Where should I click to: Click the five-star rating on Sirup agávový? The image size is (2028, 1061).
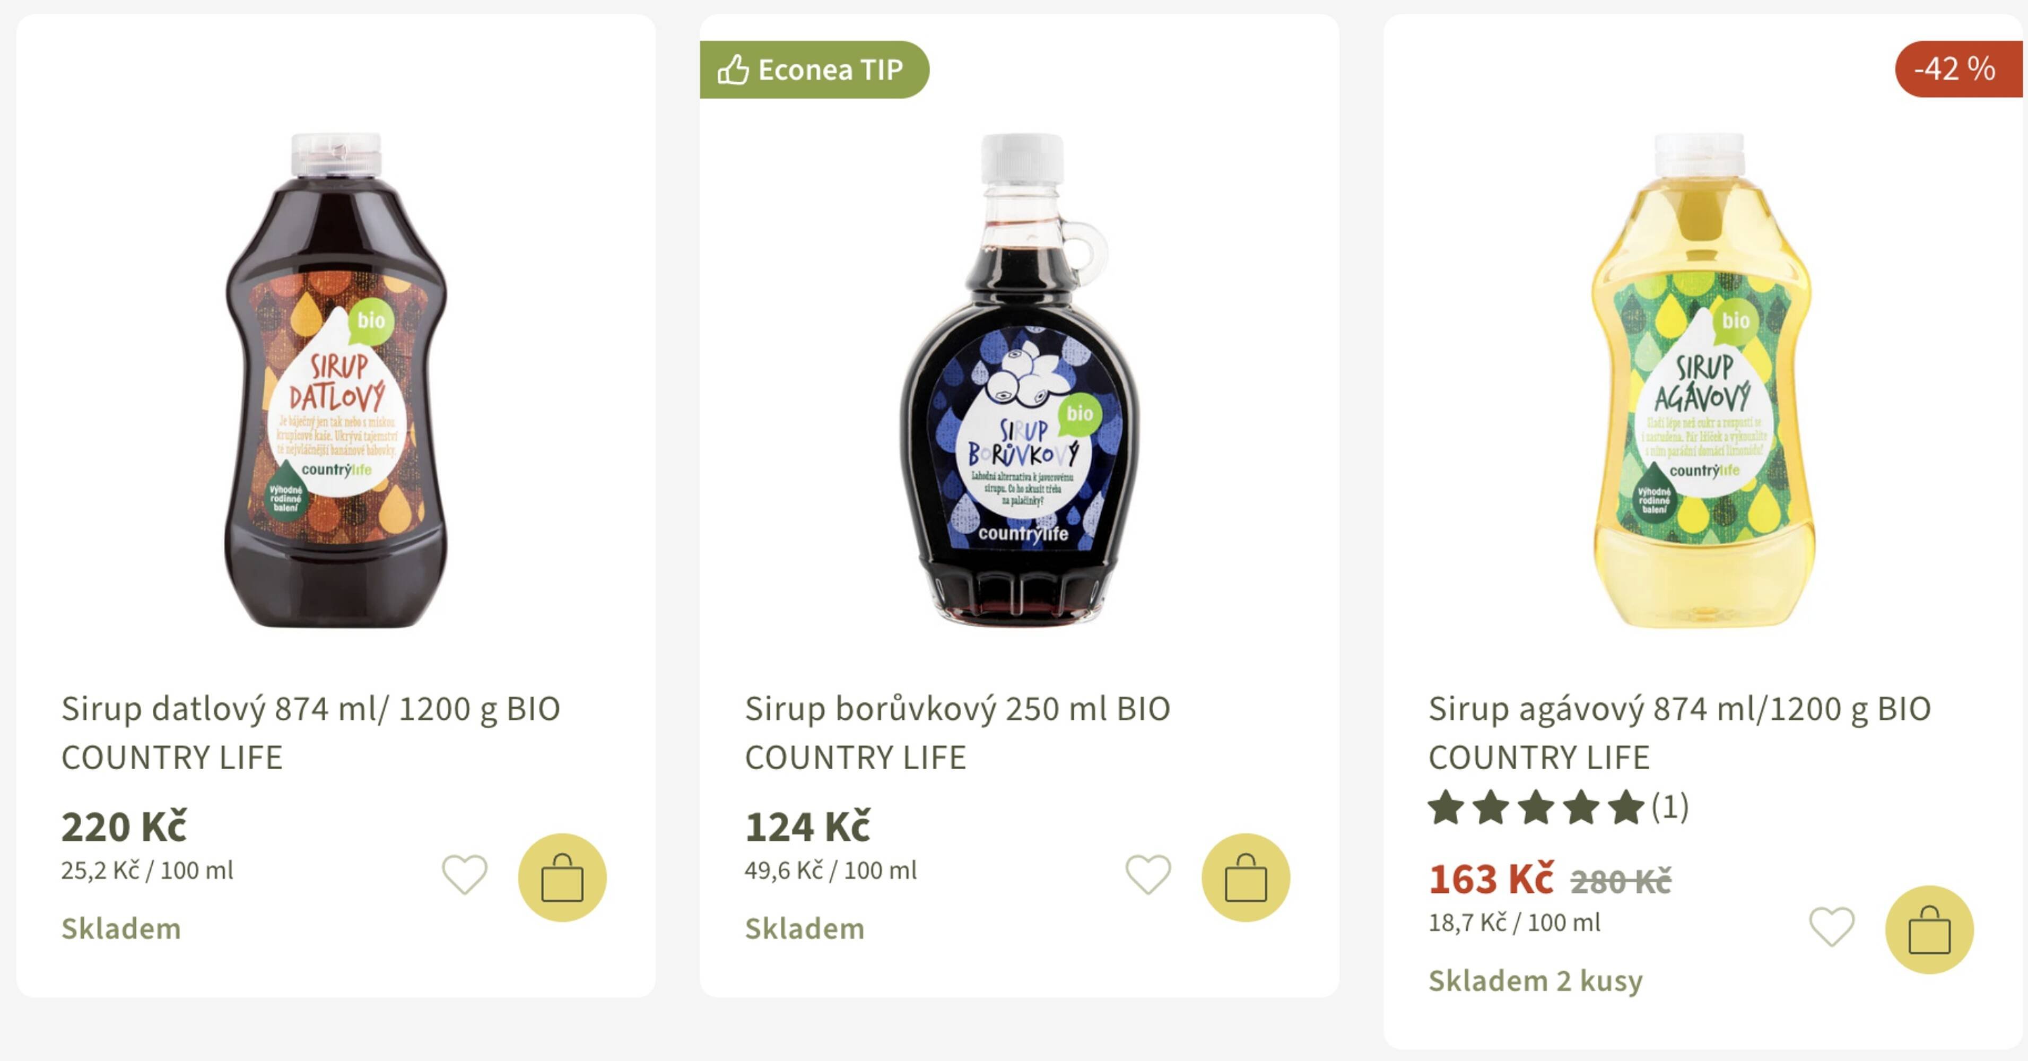[x=1536, y=807]
